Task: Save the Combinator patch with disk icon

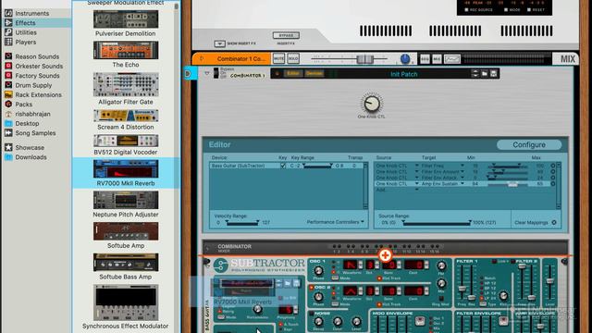Action: (x=493, y=74)
